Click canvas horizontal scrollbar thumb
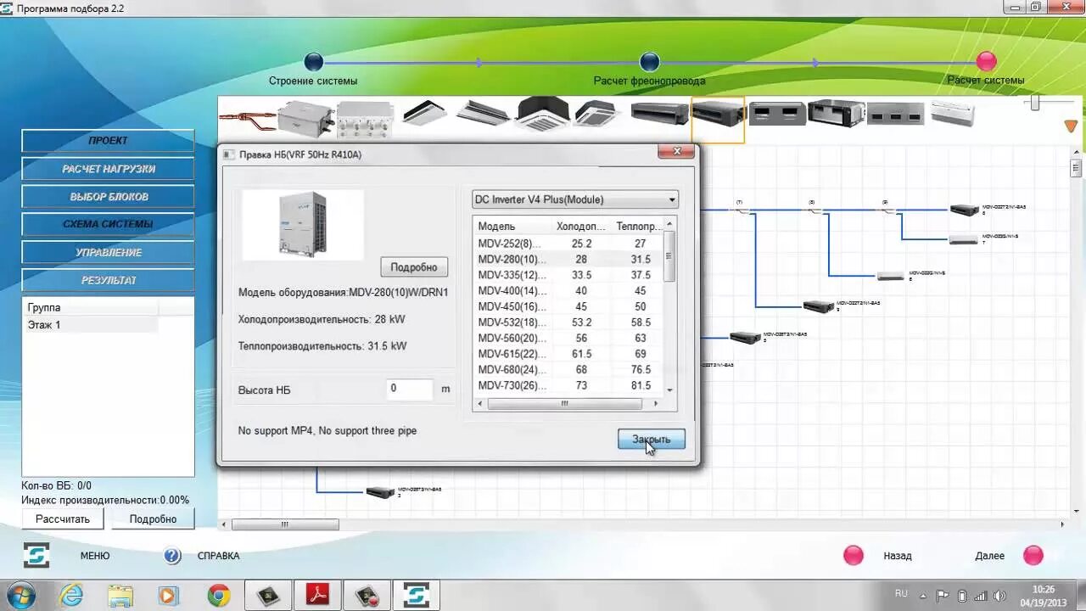Screen dimensions: 1086x611 285,524
